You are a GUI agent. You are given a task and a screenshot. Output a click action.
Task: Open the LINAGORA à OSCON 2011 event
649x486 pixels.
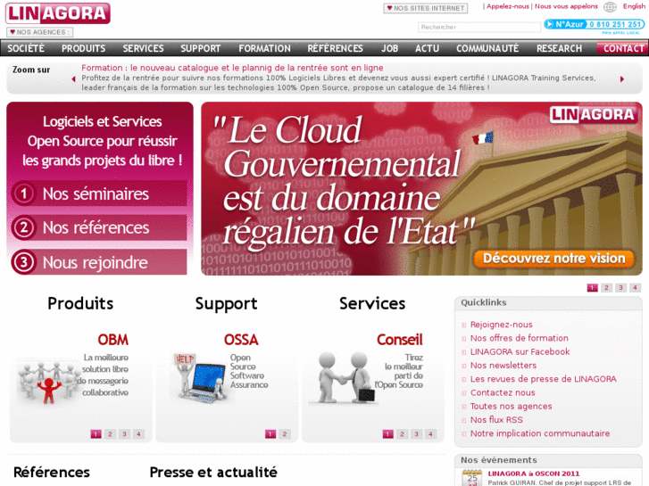[534, 474]
